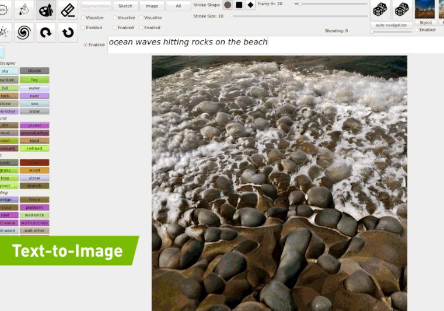This screenshot has height=311, width=444.
Task: Pick the rock label swatch
Action: click(x=9, y=96)
